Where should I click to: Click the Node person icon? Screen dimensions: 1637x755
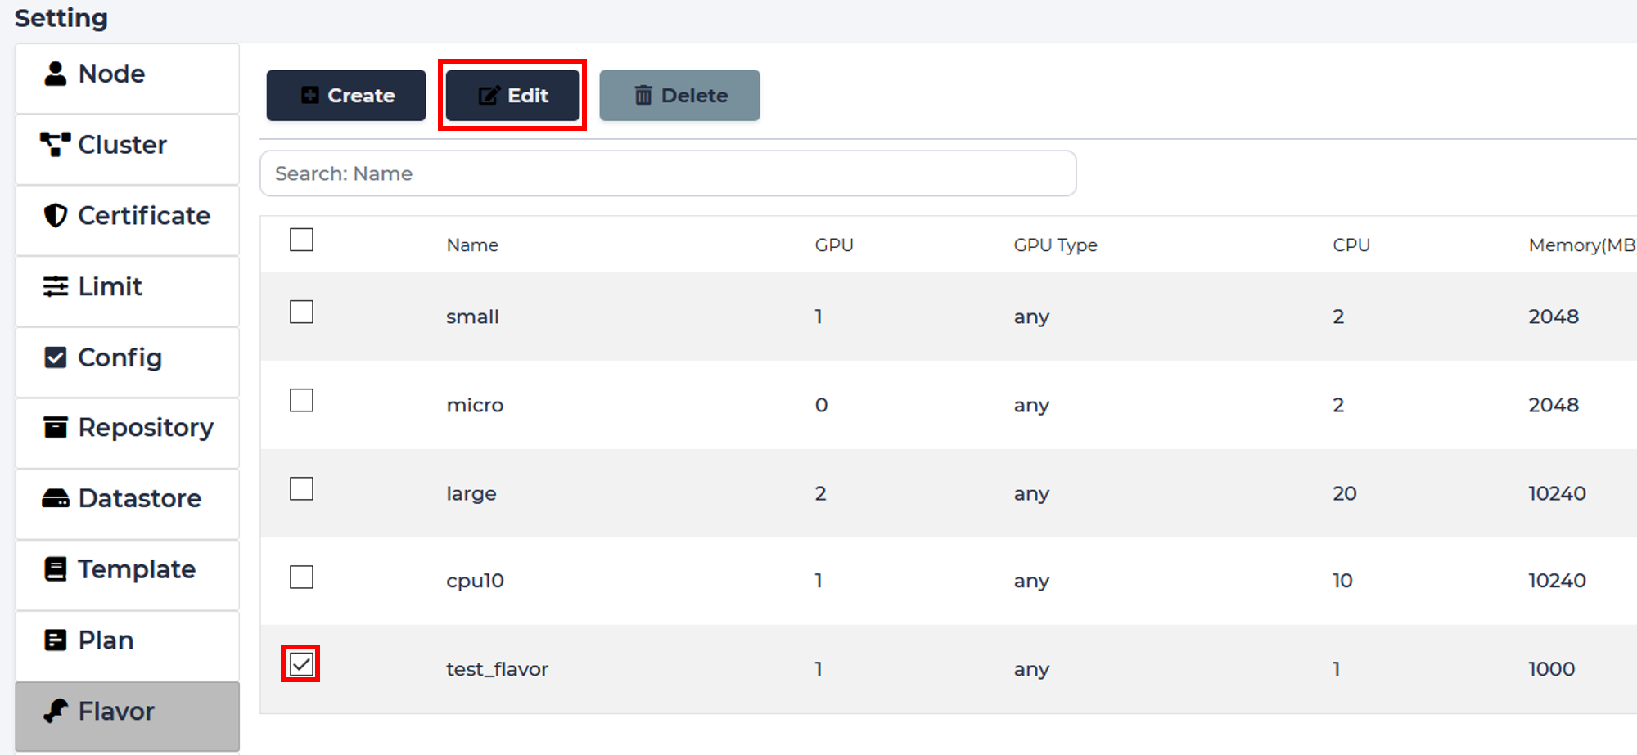pyautogui.click(x=55, y=74)
